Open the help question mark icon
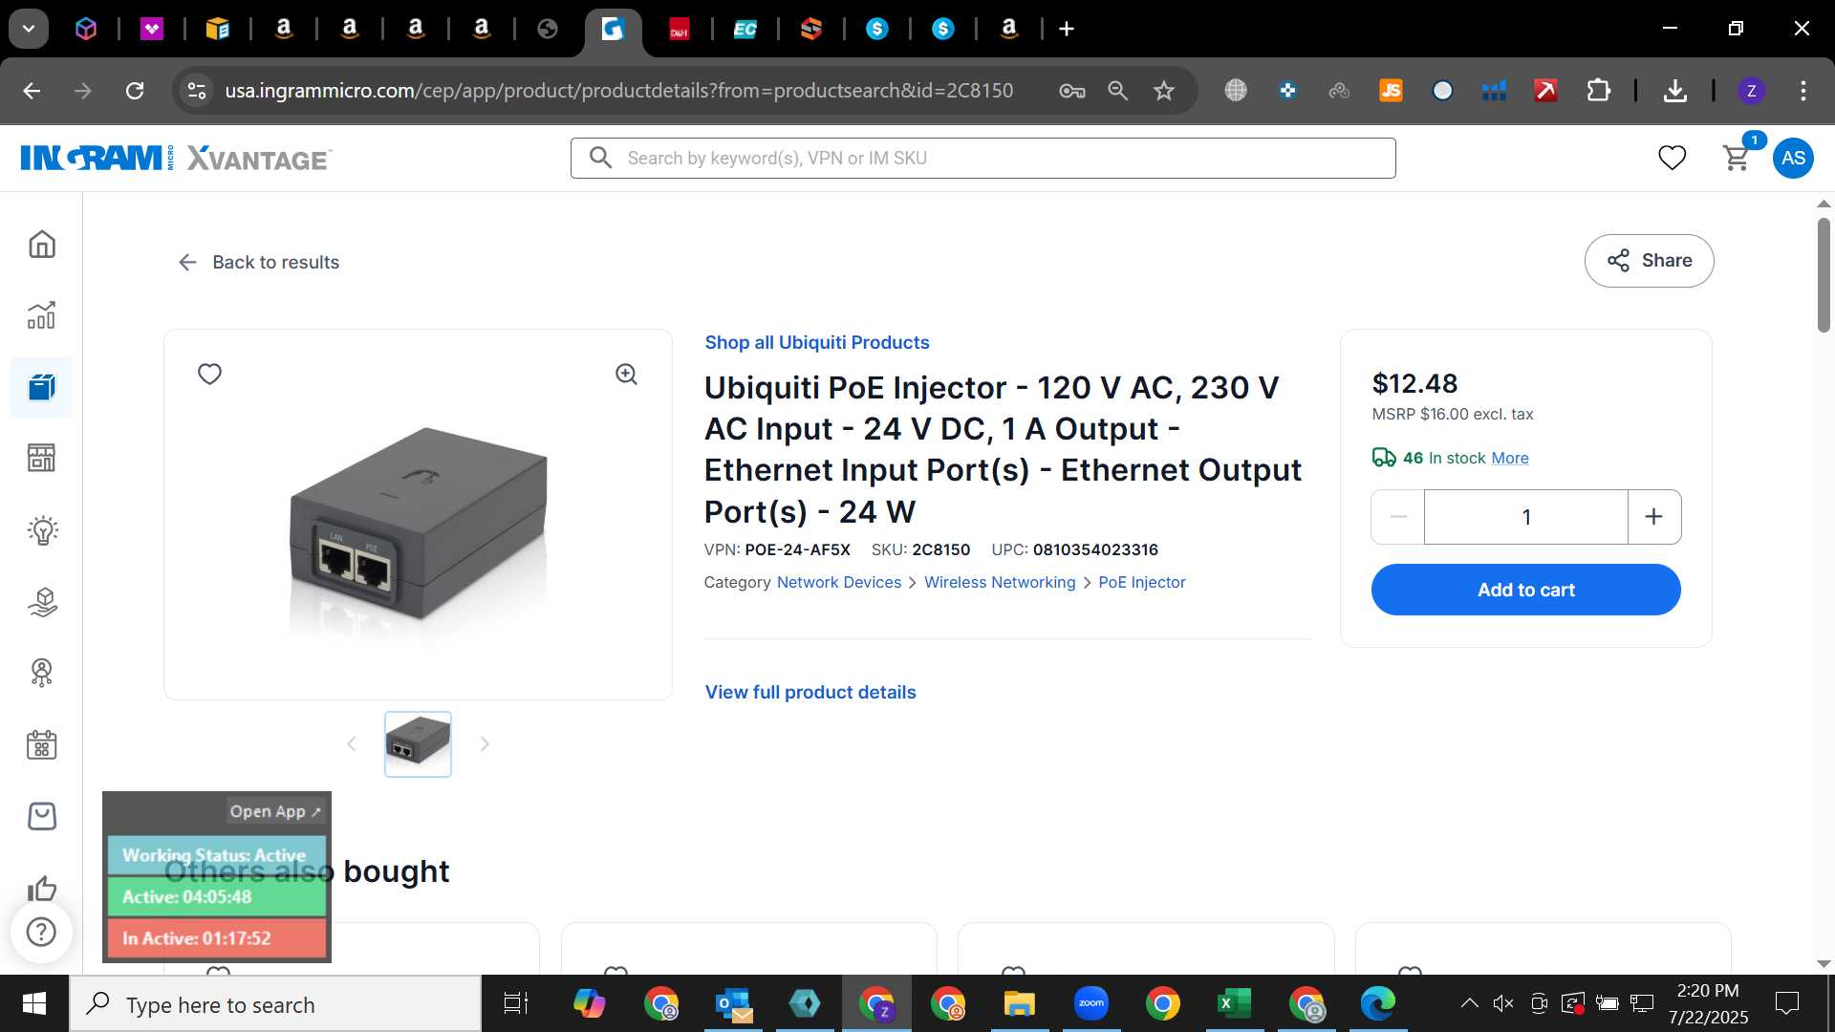1835x1032 pixels. [x=41, y=932]
